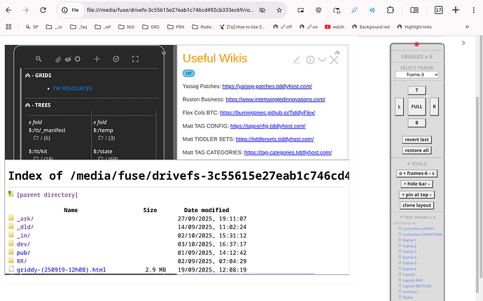Collapse the TREES section
Image resolution: width=483 pixels, height=301 pixels.
point(28,105)
